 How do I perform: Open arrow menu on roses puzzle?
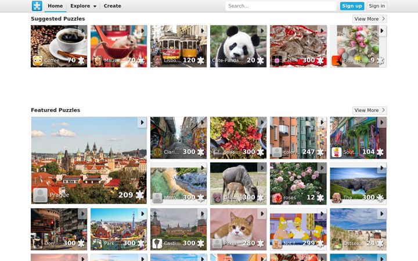click(x=322, y=168)
